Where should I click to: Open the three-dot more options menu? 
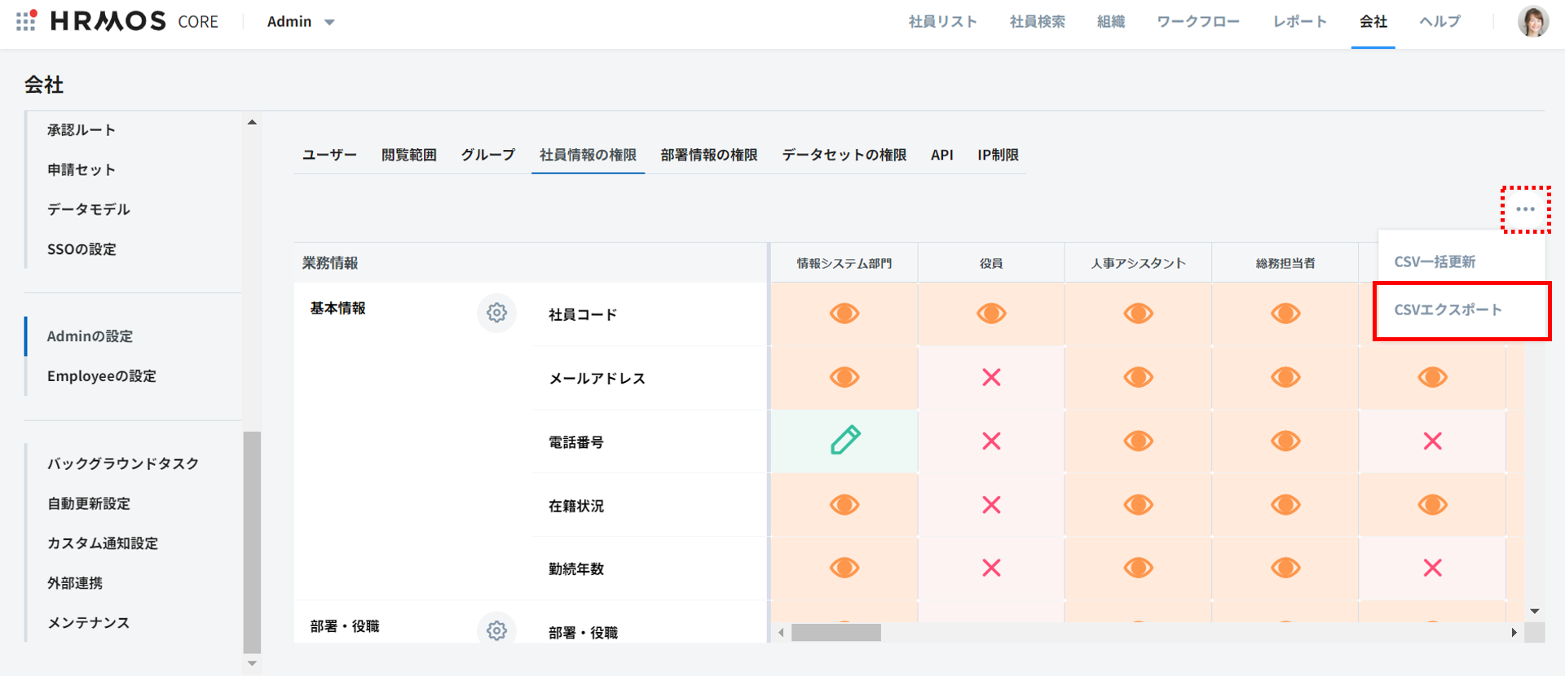pyautogui.click(x=1525, y=209)
